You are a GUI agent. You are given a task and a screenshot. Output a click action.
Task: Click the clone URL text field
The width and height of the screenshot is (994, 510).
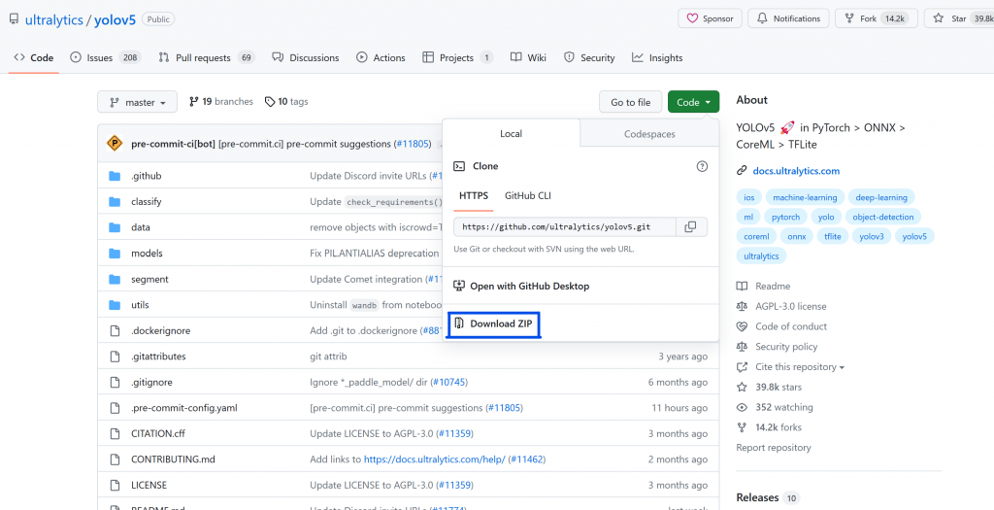[565, 226]
